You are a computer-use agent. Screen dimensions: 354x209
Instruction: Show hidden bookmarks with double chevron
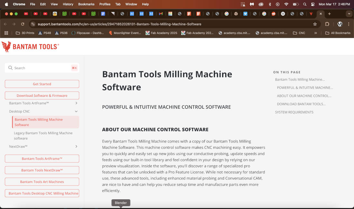[x=316, y=33]
